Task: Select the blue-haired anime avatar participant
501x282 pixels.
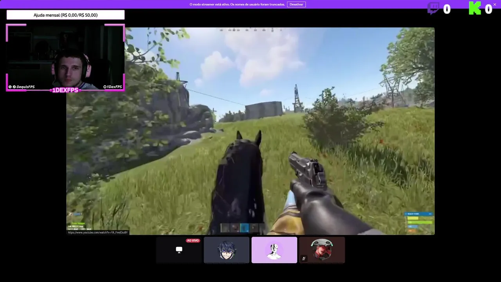Action: 227,250
